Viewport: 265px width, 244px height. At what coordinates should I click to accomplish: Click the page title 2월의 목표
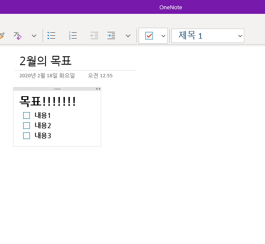coord(46,61)
